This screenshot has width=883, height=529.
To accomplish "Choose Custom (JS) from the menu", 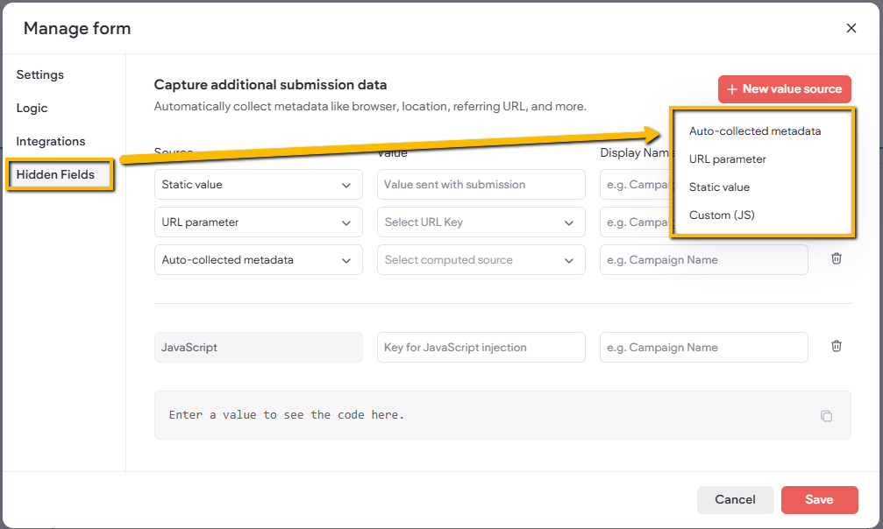I will click(x=722, y=215).
